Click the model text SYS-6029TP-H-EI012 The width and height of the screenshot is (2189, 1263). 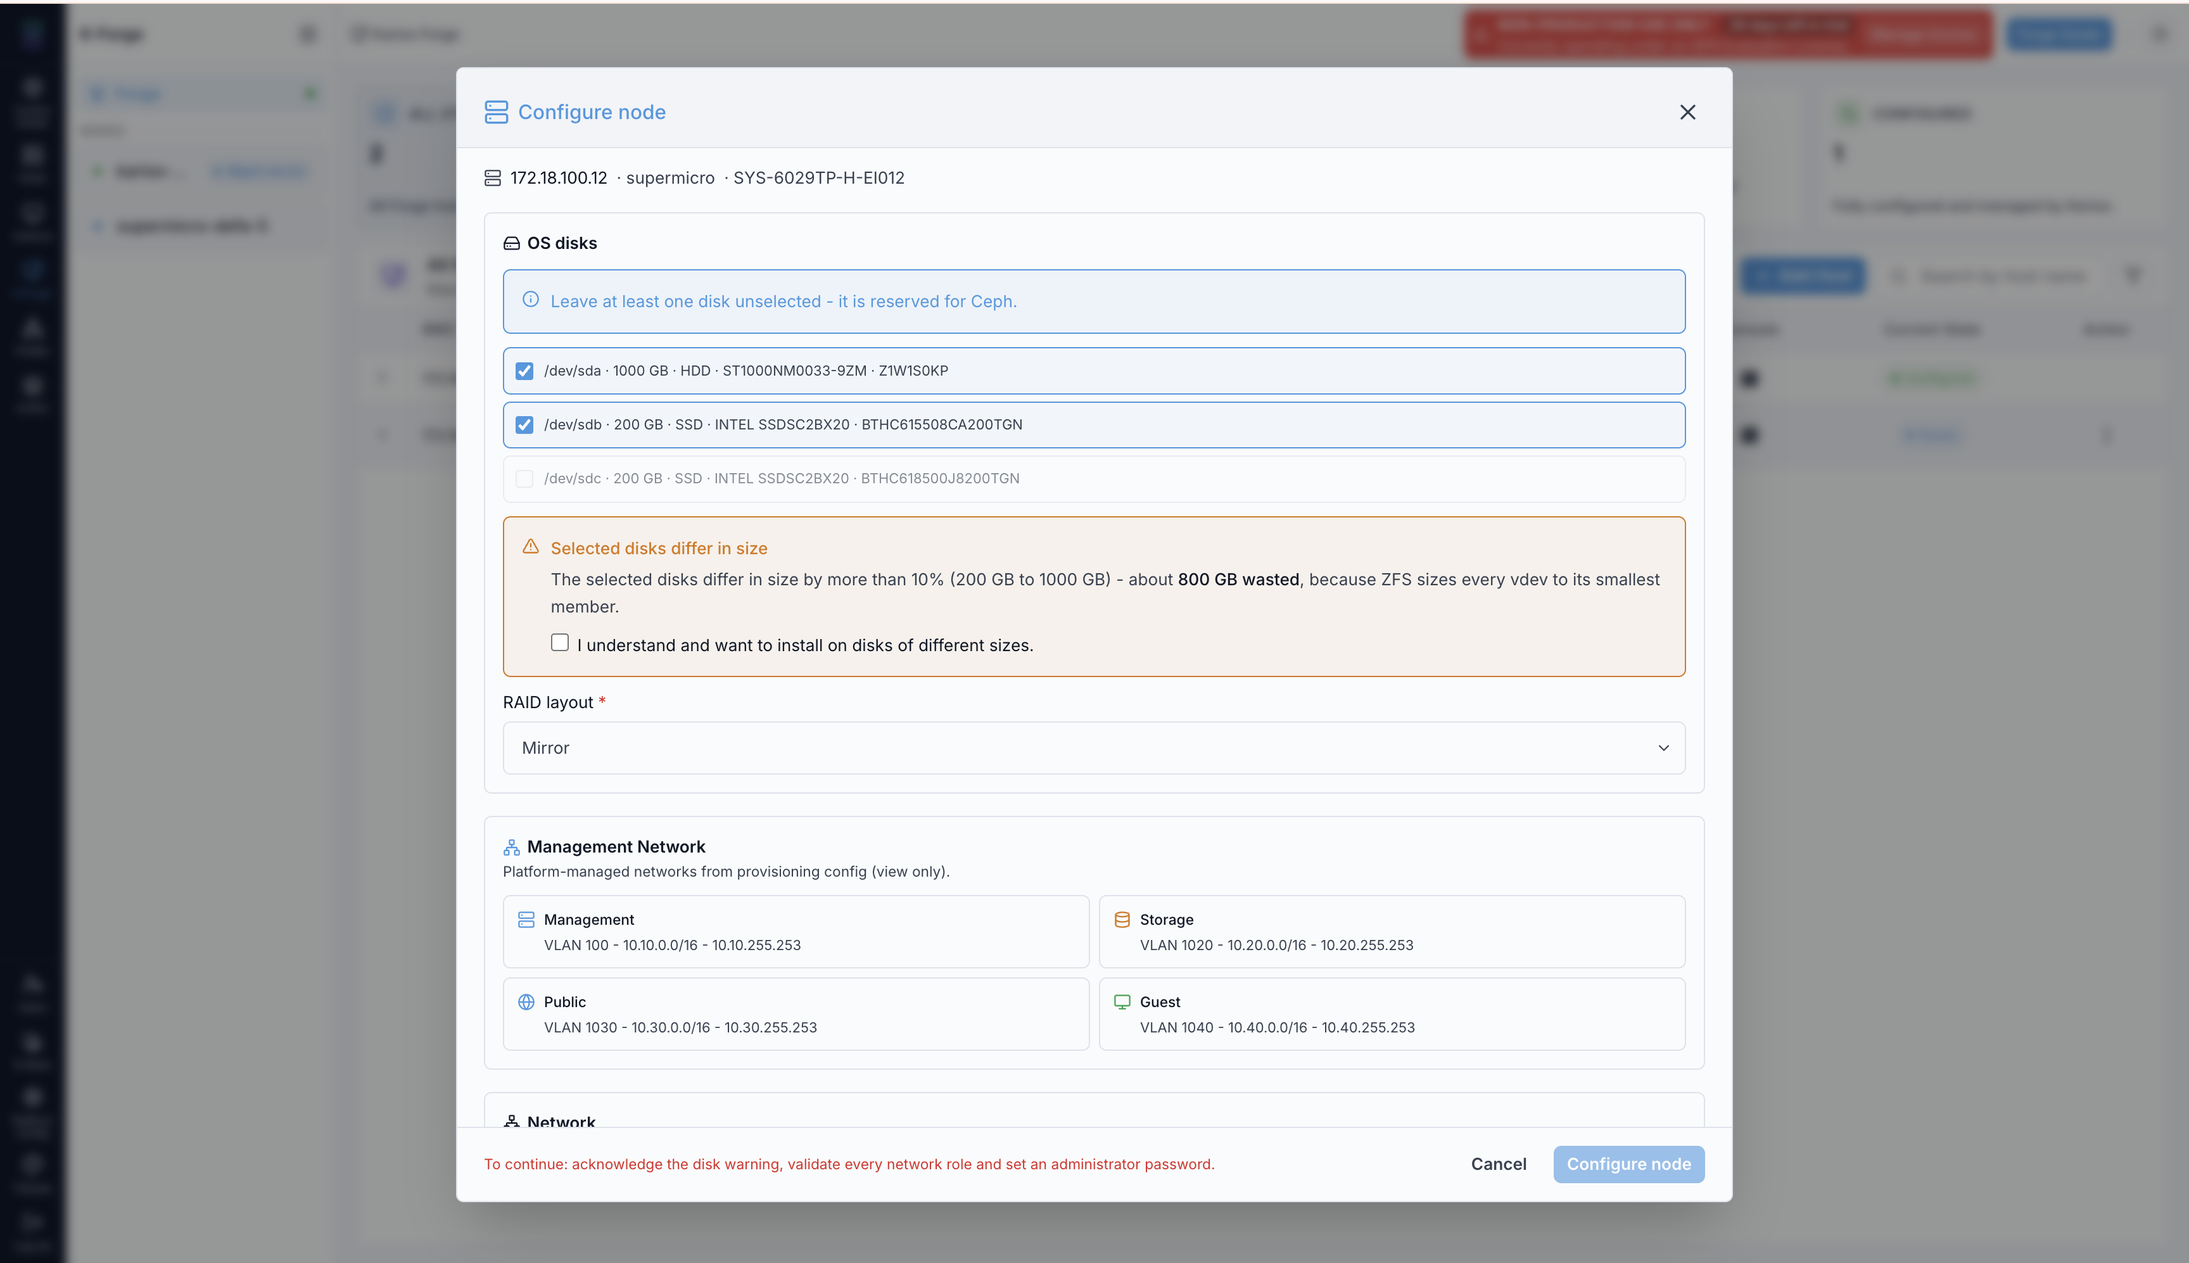[x=819, y=178]
